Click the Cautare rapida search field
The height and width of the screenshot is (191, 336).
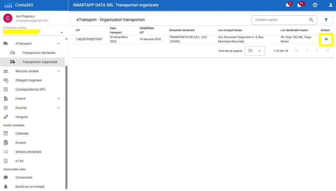[281, 20]
